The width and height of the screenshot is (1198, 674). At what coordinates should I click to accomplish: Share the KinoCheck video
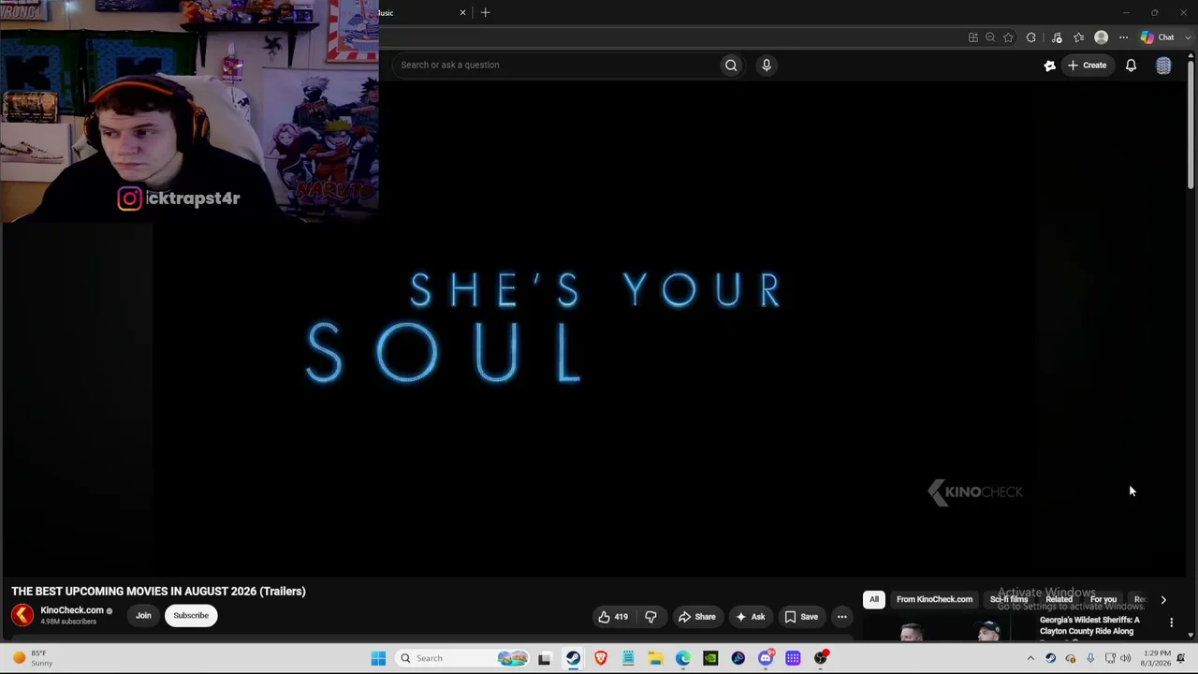click(x=696, y=617)
